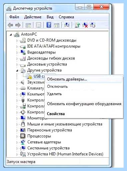Image resolution: width=127 pixels, height=171 pixels.
Task: Select the Дисковые устройства label
Action: [47, 64]
